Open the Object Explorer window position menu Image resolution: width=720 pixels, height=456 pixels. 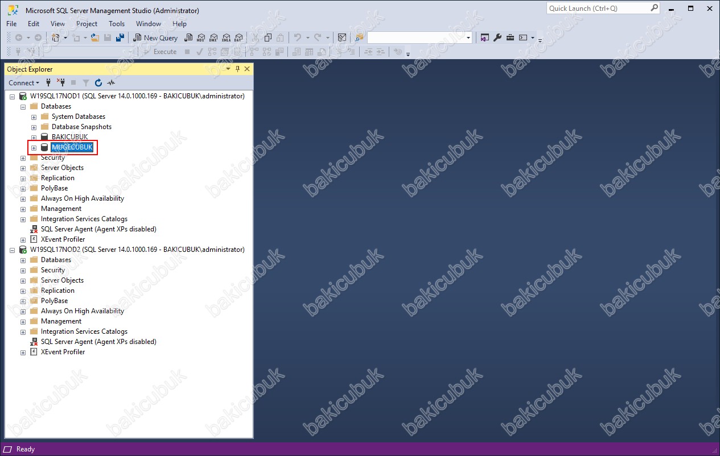[x=228, y=69]
